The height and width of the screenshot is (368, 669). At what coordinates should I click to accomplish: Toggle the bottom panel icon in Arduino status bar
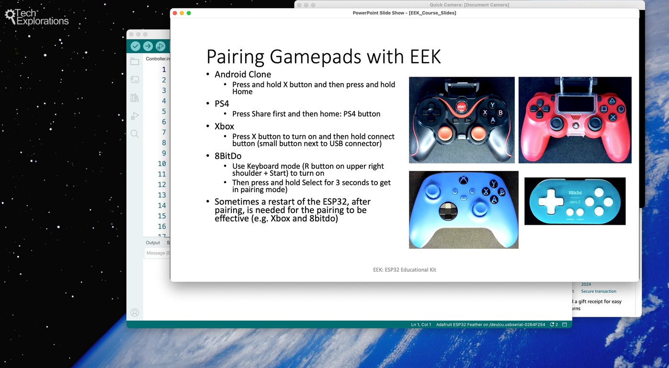pyautogui.click(x=565, y=324)
